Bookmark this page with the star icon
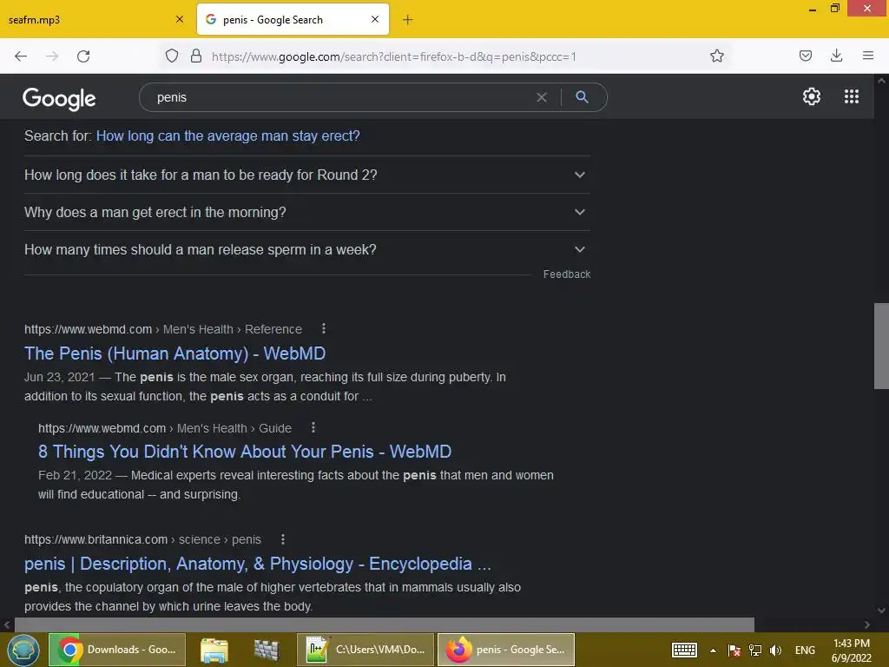Image resolution: width=889 pixels, height=667 pixels. pyautogui.click(x=716, y=56)
